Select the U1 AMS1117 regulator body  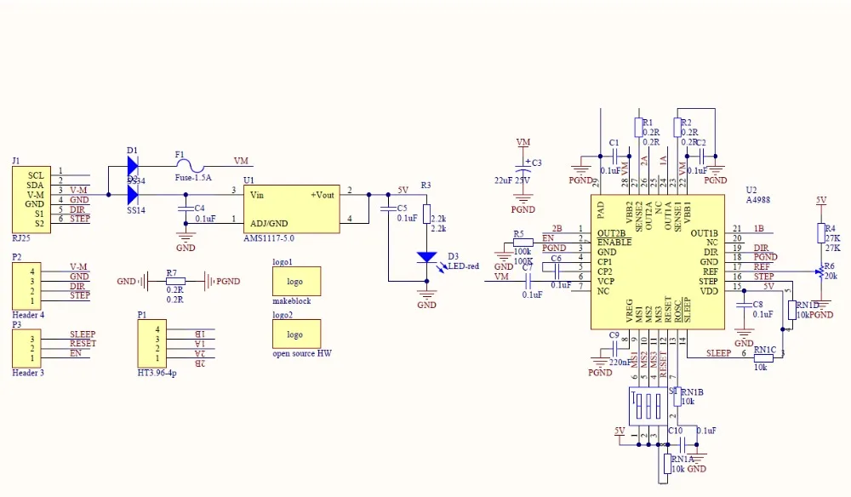(x=291, y=209)
